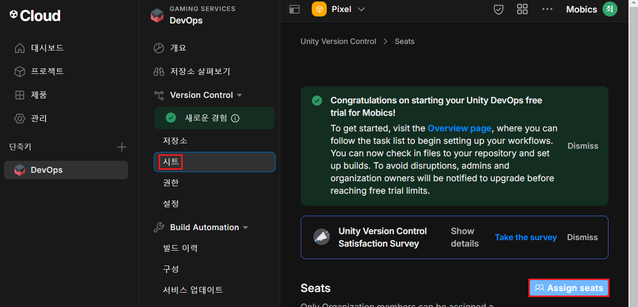Click the green user avatar 최
Screen dimensions: 638x307
coord(609,9)
